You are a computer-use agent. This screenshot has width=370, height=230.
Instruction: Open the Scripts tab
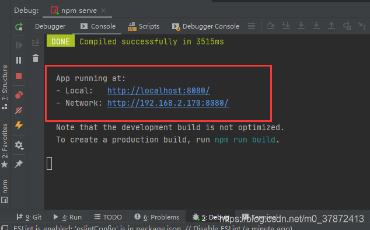(144, 26)
